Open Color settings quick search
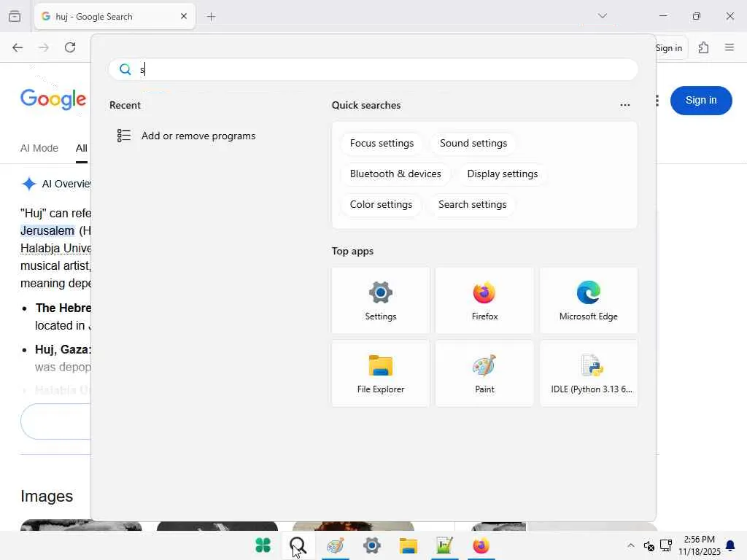 pos(381,204)
